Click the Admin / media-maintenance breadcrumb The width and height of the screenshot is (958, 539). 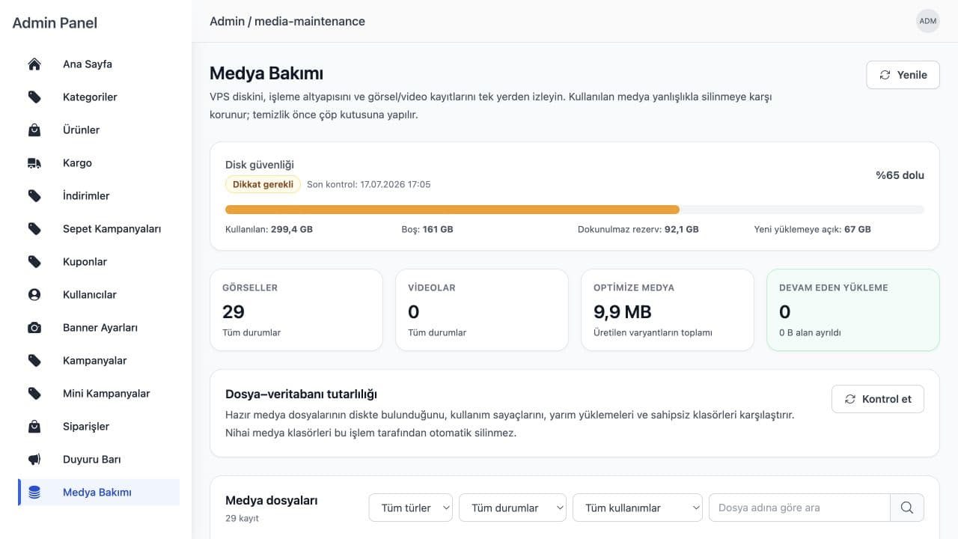[287, 21]
